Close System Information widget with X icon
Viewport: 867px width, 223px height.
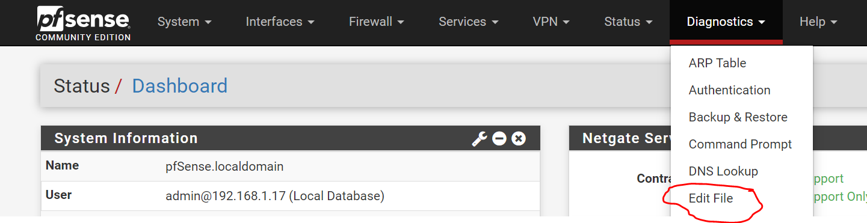tap(519, 139)
